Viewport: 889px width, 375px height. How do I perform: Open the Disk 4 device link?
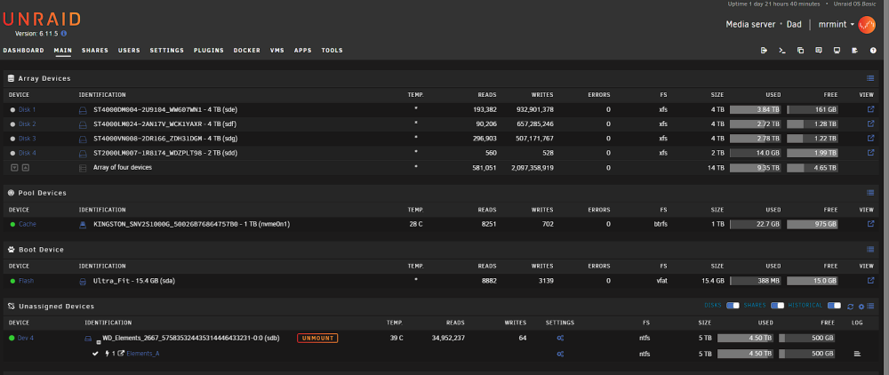pyautogui.click(x=28, y=152)
